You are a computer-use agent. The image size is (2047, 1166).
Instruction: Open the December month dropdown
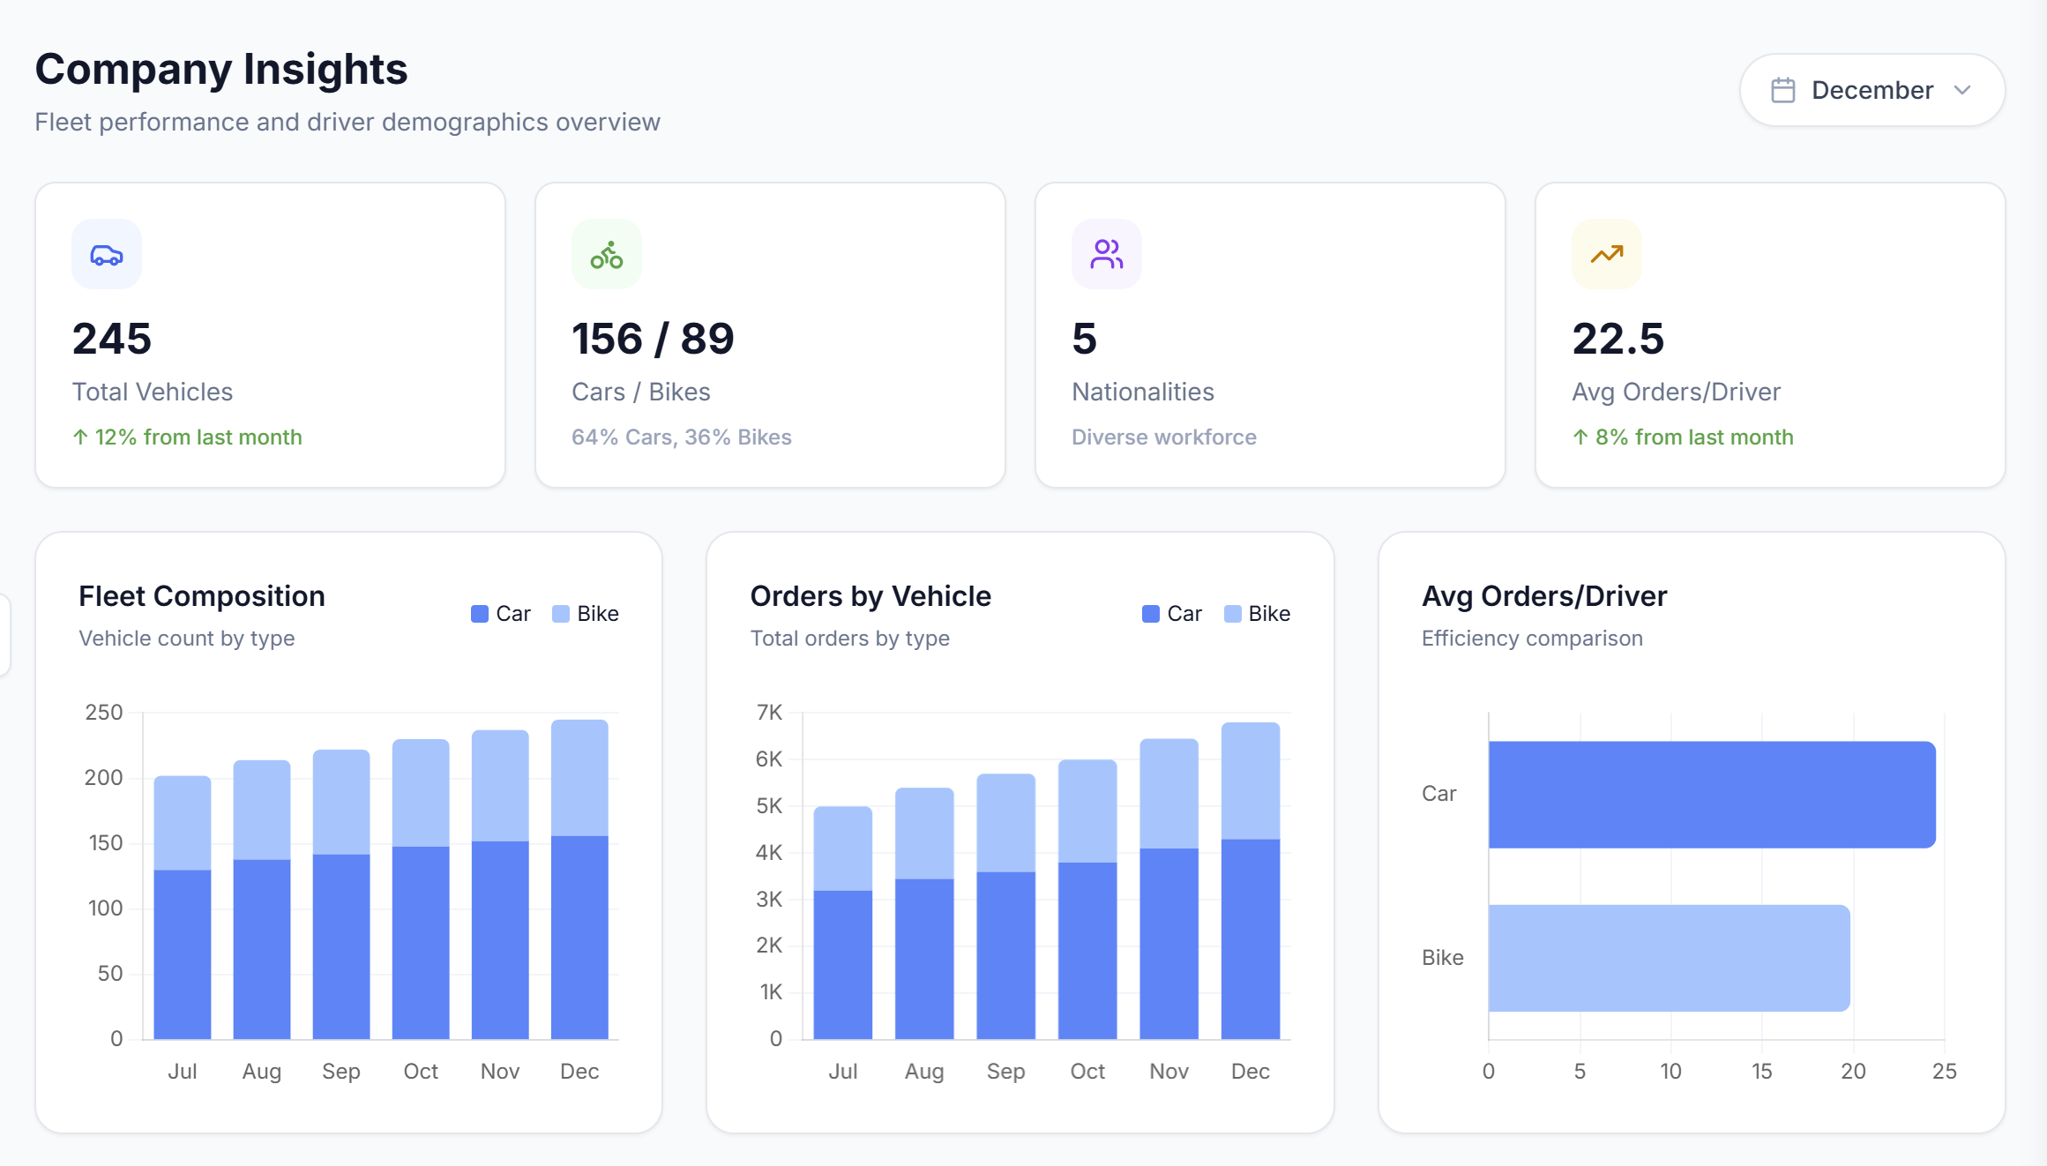(1871, 90)
